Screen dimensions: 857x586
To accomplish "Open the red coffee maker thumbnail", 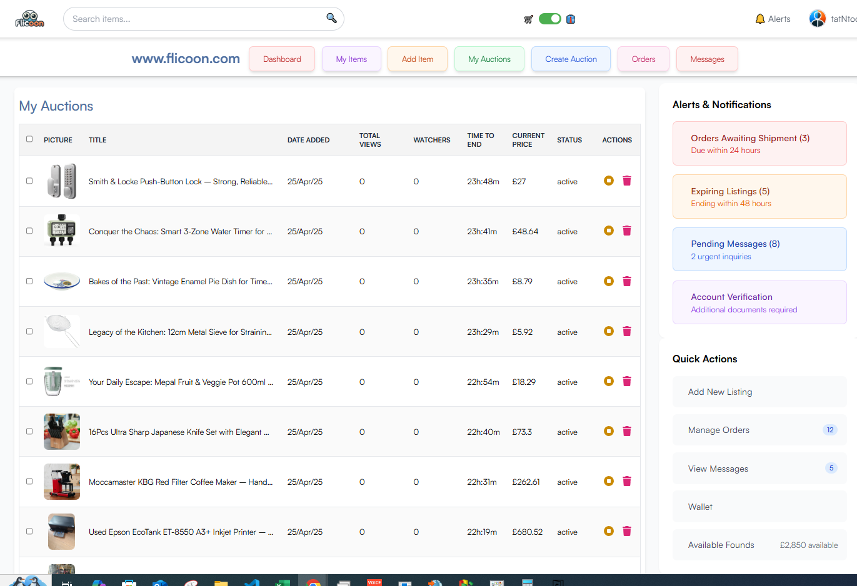I will click(x=62, y=482).
